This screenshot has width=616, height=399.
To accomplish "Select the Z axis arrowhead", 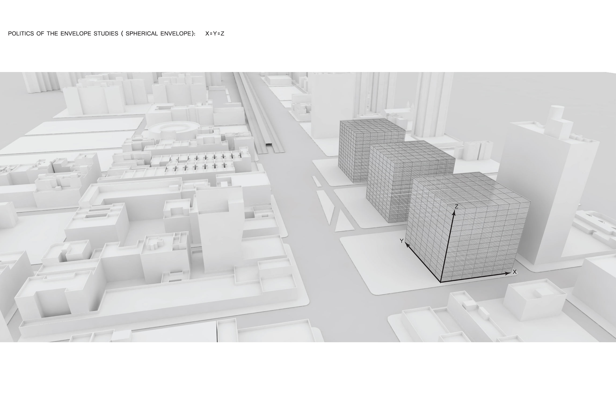I will pos(454,213).
